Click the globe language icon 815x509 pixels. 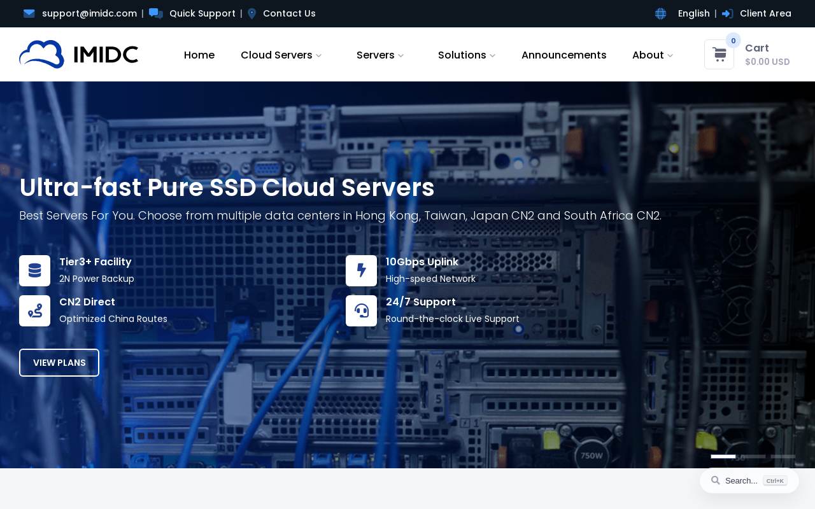coord(660,13)
